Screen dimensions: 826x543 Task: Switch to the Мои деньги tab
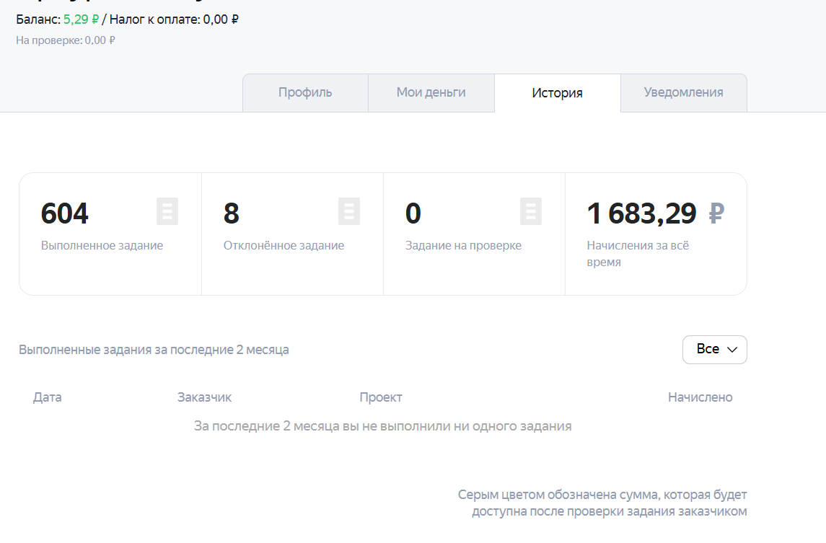click(x=431, y=93)
